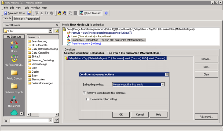223x131 pixels.
Task: Open the Embedding method dropdown
Action: (163, 84)
